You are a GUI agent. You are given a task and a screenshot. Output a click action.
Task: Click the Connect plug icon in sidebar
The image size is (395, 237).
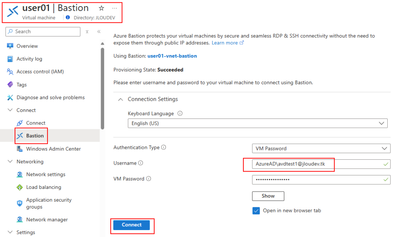click(20, 123)
